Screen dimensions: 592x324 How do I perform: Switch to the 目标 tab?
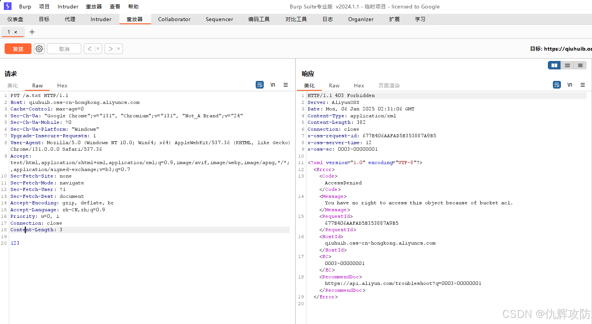[x=44, y=19]
